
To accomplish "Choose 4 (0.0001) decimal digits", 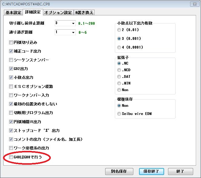I will 119,47.
